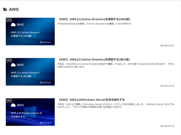181x135 pixels.
Task: Click the AWS badge on the AMI編 thumbnail
Action: coord(9,20)
